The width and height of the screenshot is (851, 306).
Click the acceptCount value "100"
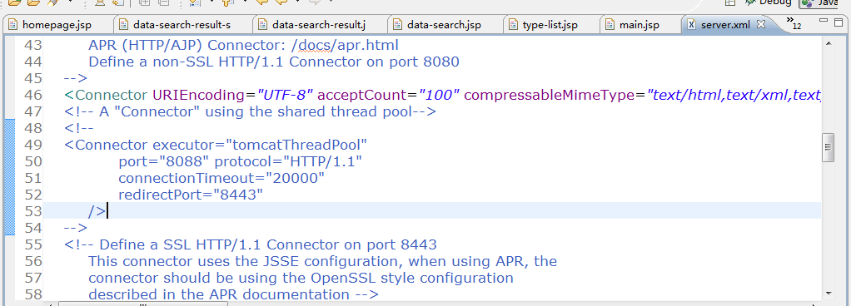[439, 96]
